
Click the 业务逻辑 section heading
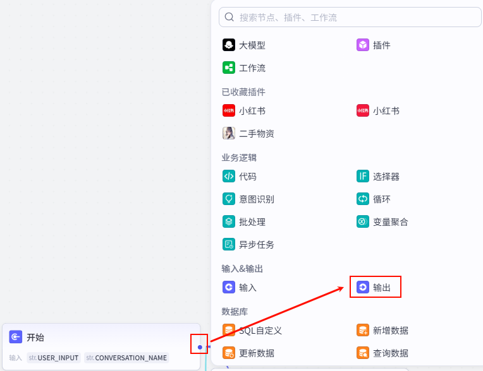tap(239, 158)
